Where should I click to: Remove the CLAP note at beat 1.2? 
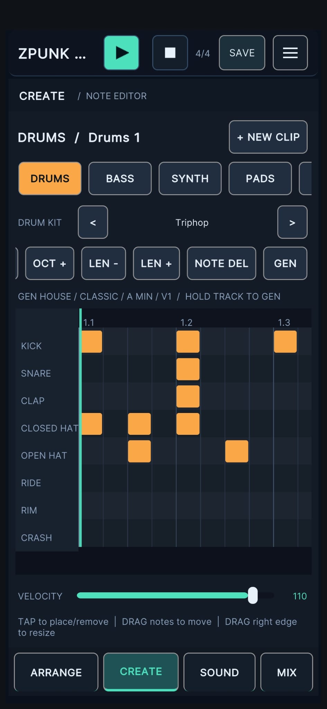188,396
